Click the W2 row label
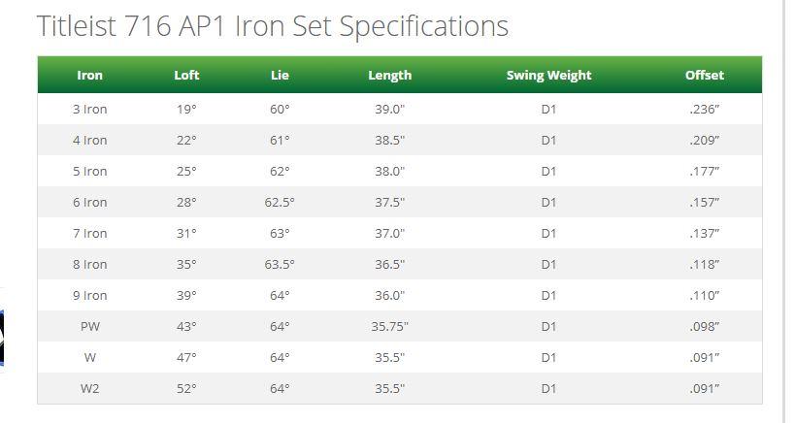Image resolution: width=795 pixels, height=423 pixels. tap(89, 389)
